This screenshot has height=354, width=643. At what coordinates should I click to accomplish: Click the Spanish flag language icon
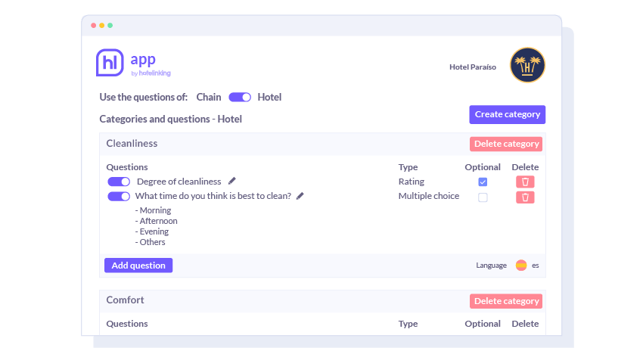pyautogui.click(x=521, y=265)
